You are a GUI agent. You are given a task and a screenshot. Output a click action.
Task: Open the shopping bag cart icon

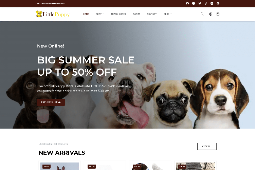218,14
